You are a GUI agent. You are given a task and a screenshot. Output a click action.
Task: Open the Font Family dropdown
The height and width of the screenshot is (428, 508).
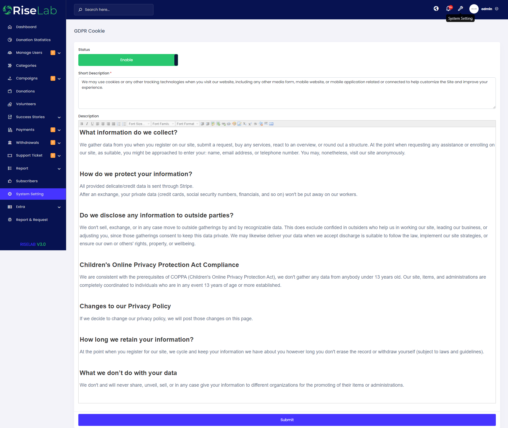[163, 124]
